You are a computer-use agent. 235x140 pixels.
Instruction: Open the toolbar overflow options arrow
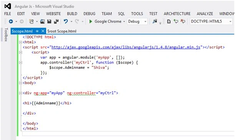160,23
